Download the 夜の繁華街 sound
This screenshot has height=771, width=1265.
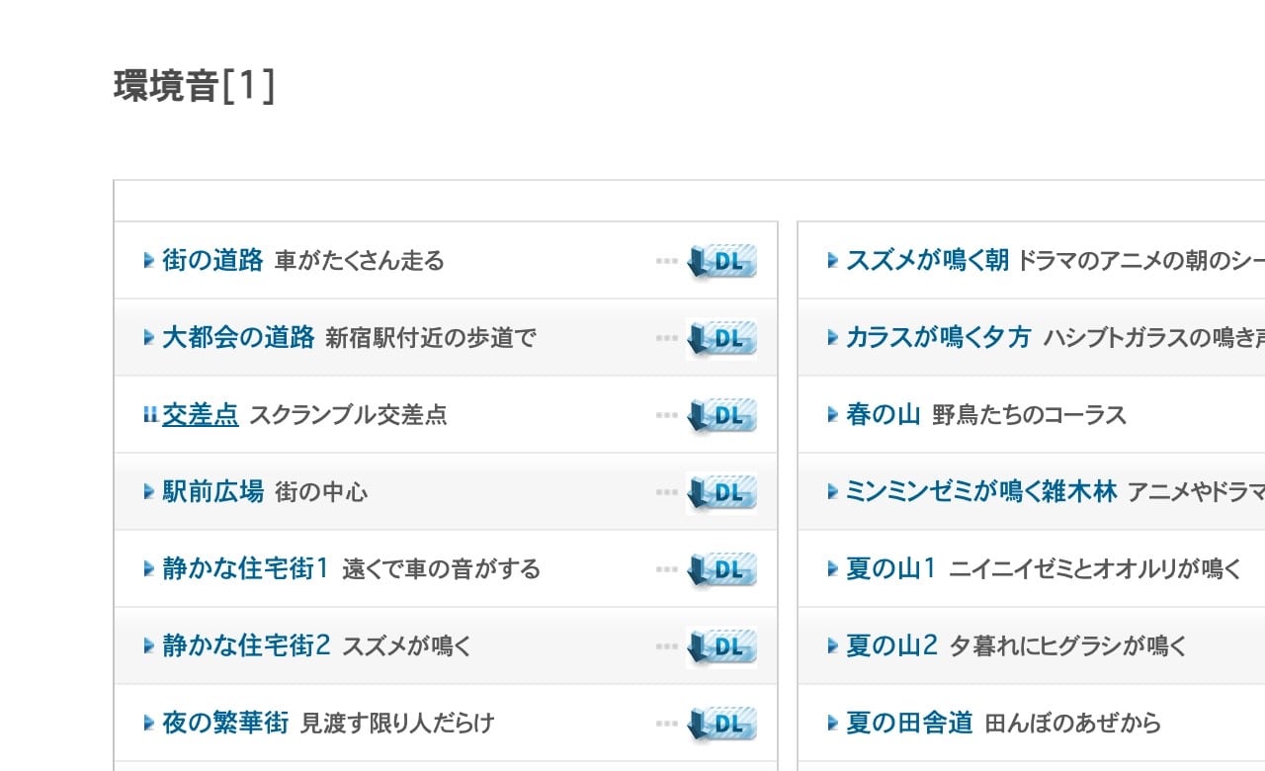click(x=721, y=724)
